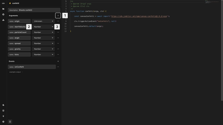Click the app logo at sidebar top
The height and width of the screenshot is (125, 223).
point(3,3)
